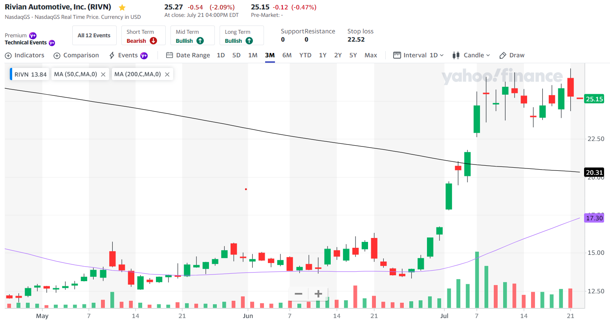This screenshot has height=322, width=610.
Task: Click the Jul label on the date axis
Action: click(444, 316)
